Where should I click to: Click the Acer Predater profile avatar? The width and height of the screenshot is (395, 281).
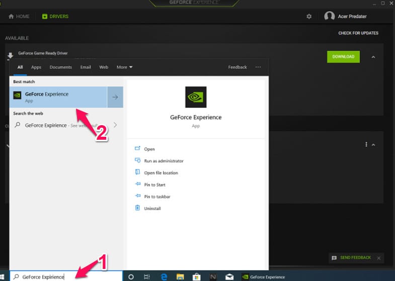click(x=329, y=16)
